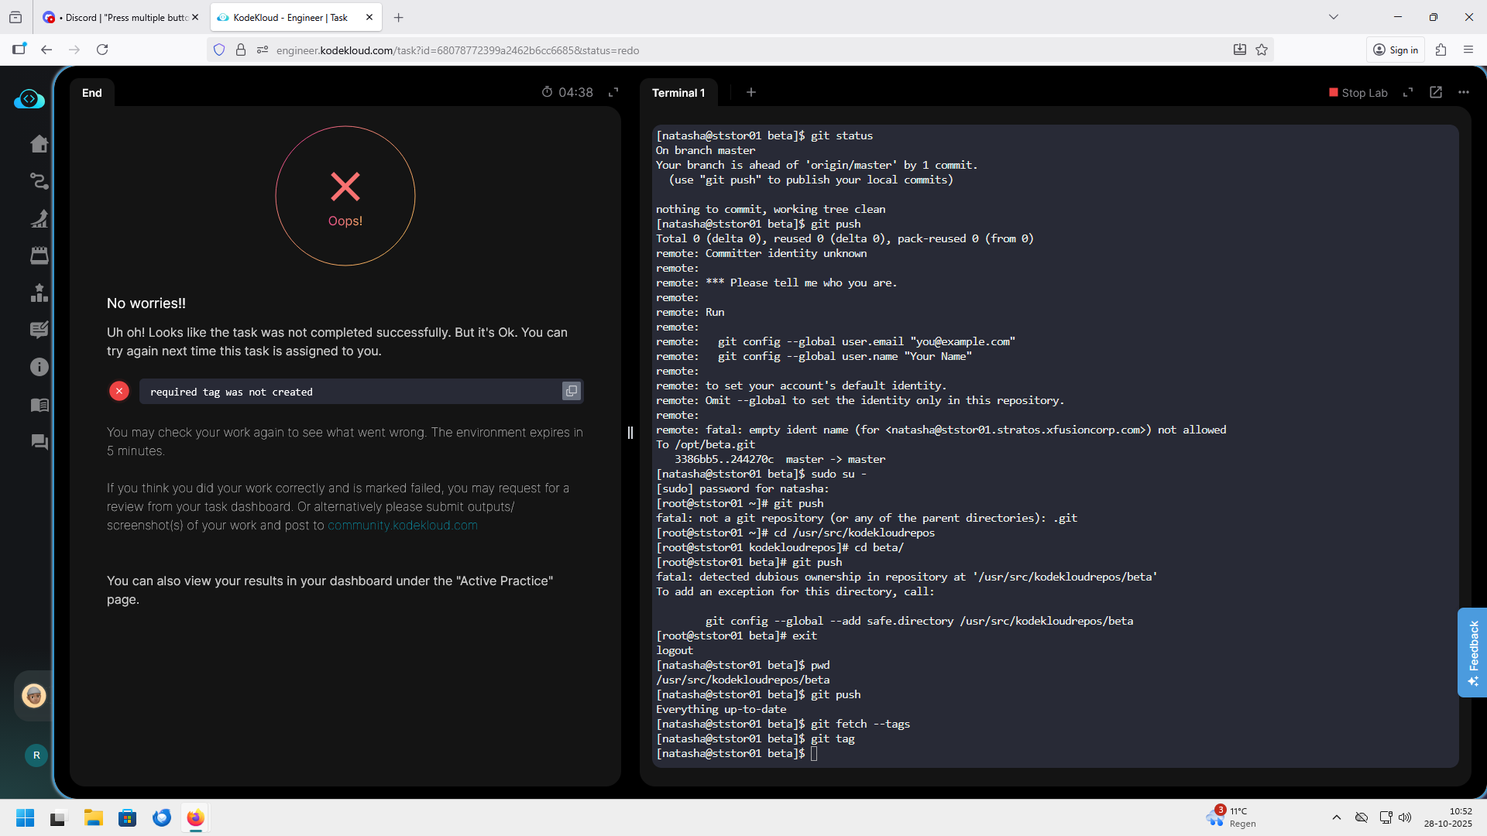Copy the 'required tag was not created' message
The image size is (1487, 836).
(571, 392)
